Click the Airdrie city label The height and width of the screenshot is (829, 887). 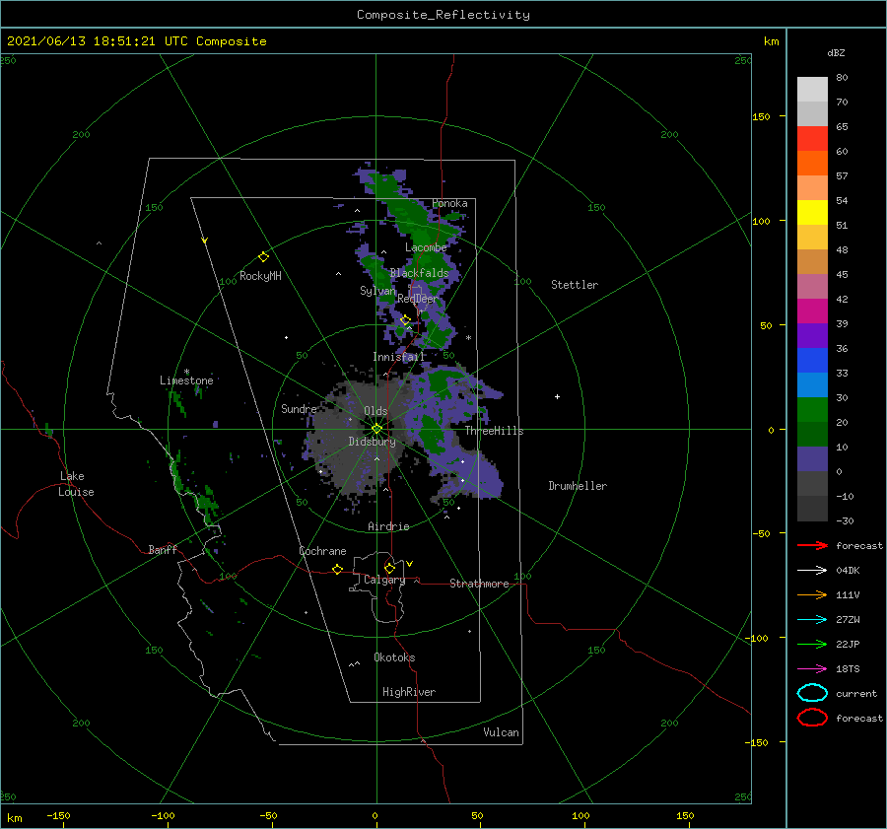[x=388, y=526]
